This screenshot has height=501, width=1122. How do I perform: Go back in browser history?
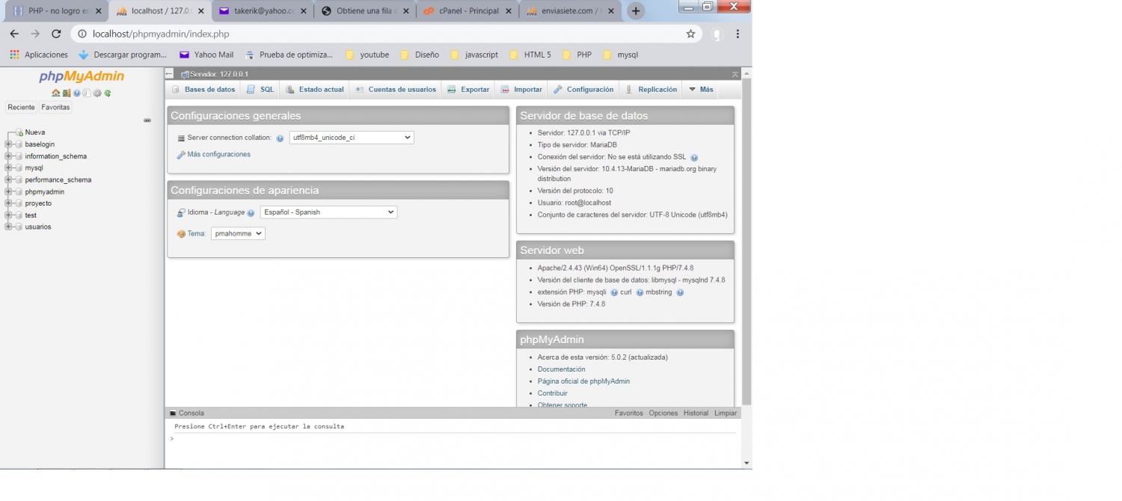[14, 34]
